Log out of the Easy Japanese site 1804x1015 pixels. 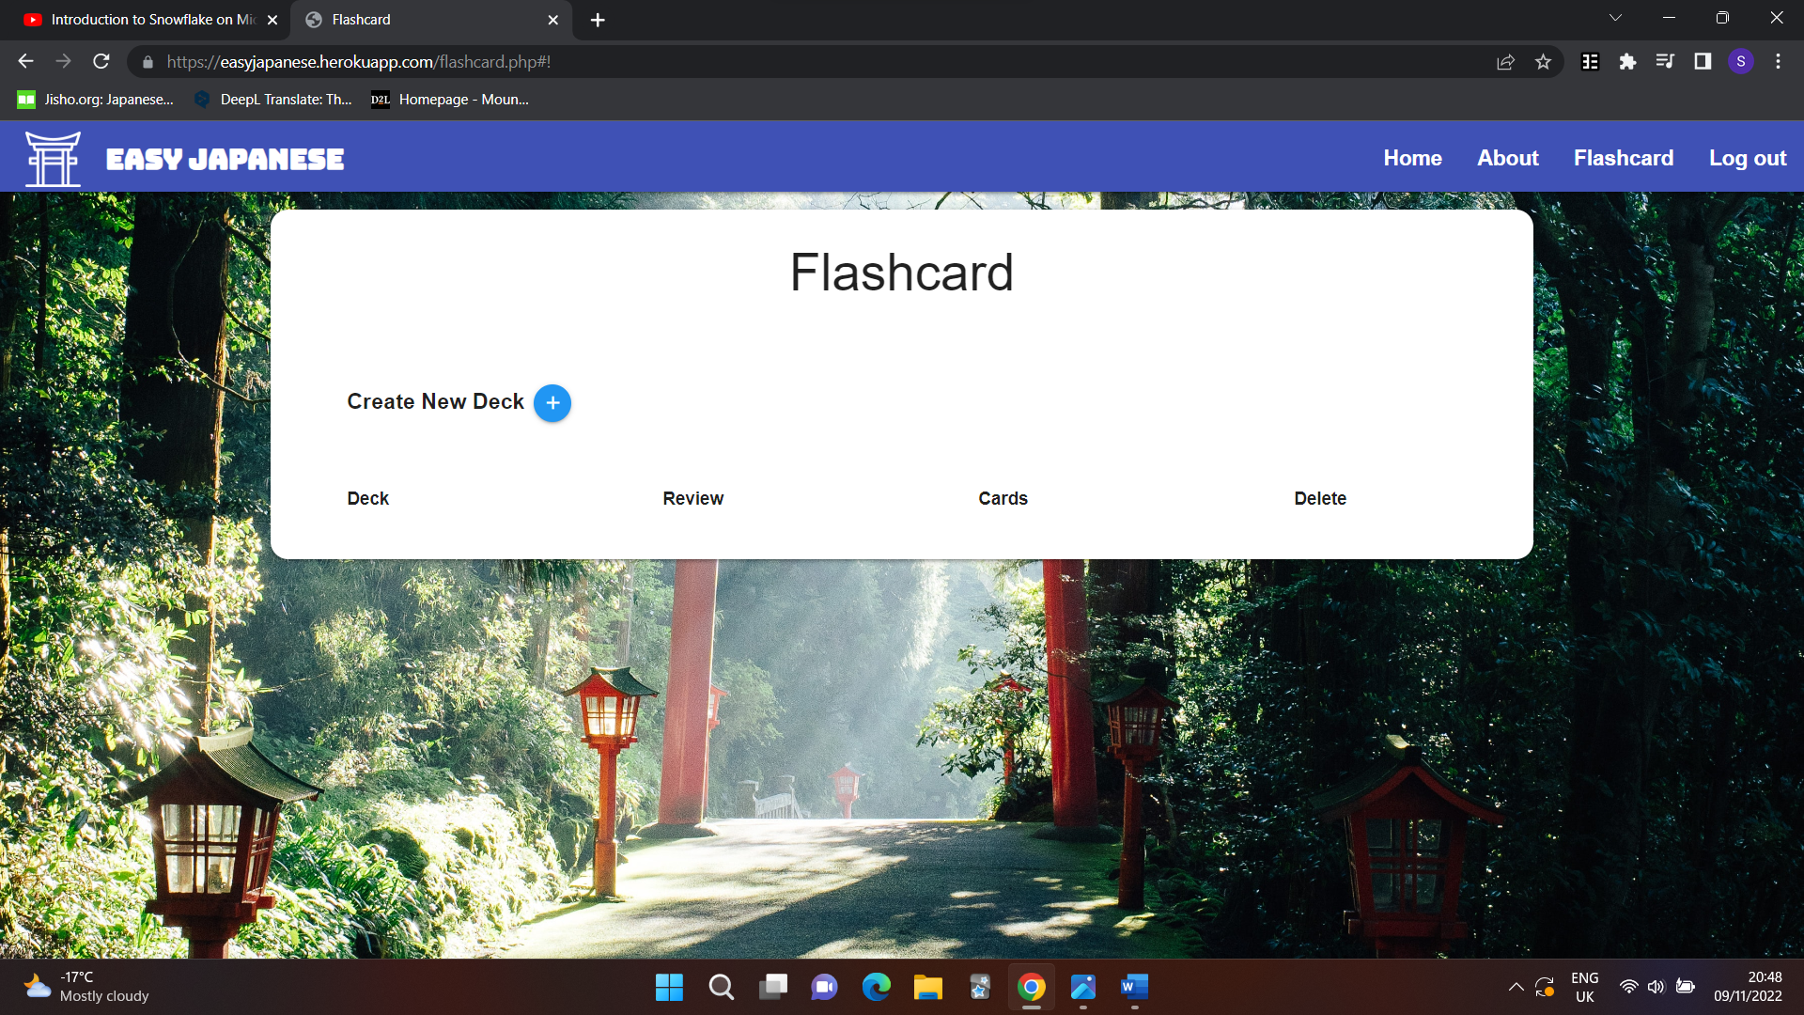click(x=1748, y=158)
